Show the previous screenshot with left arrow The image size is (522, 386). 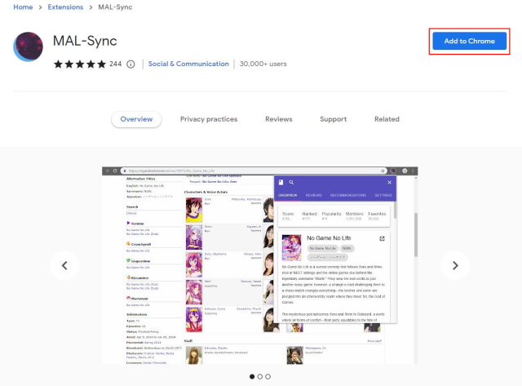pyautogui.click(x=64, y=265)
